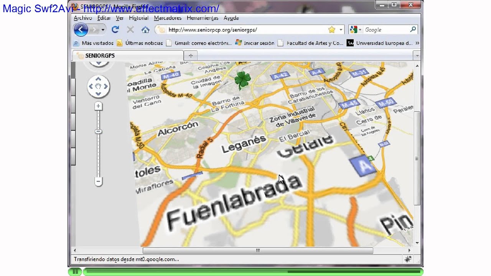Click the blue A marker on map
The image size is (491, 276).
[363, 166]
